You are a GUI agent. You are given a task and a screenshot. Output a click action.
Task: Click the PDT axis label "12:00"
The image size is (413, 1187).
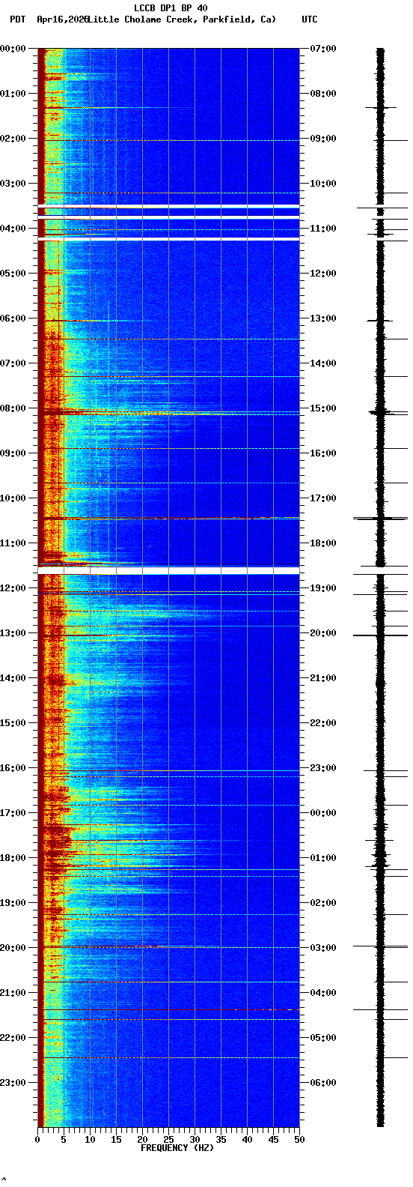click(13, 588)
